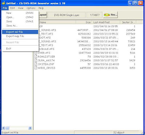Click the file icon beside WE10_OP.PSS
Viewport: 145px width, 135px height.
click(x=36, y=68)
